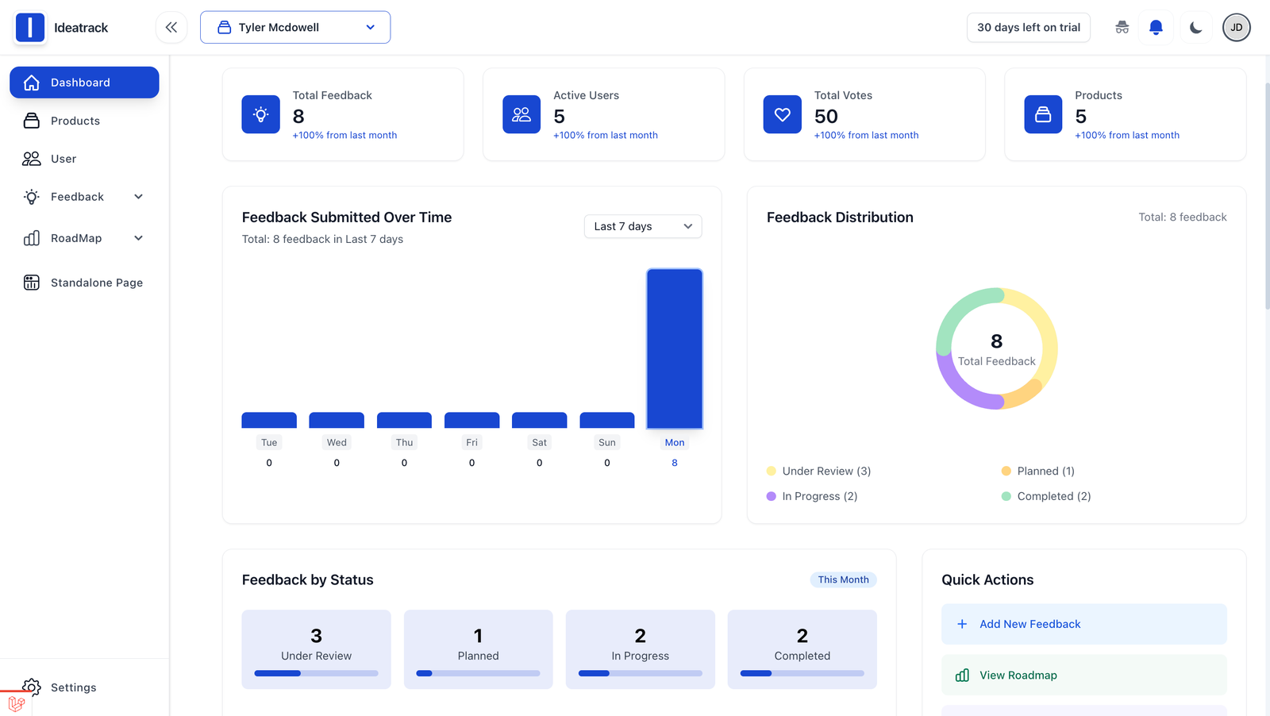Open the notifications bell

click(x=1156, y=28)
